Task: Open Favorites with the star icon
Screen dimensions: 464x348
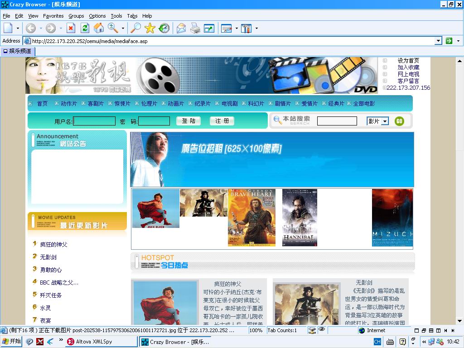Action: (150, 28)
